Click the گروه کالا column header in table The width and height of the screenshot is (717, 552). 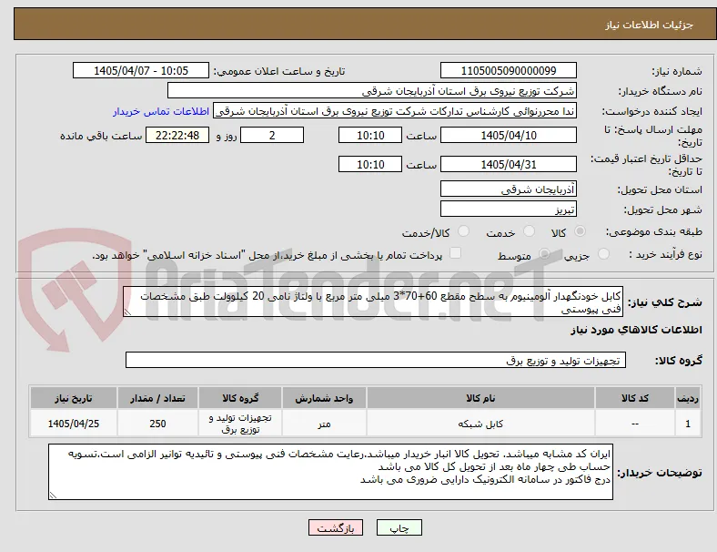click(x=240, y=398)
